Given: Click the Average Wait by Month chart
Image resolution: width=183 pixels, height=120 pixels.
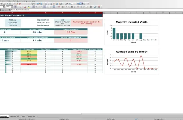Looking at the screenshot, I should tap(132, 62).
